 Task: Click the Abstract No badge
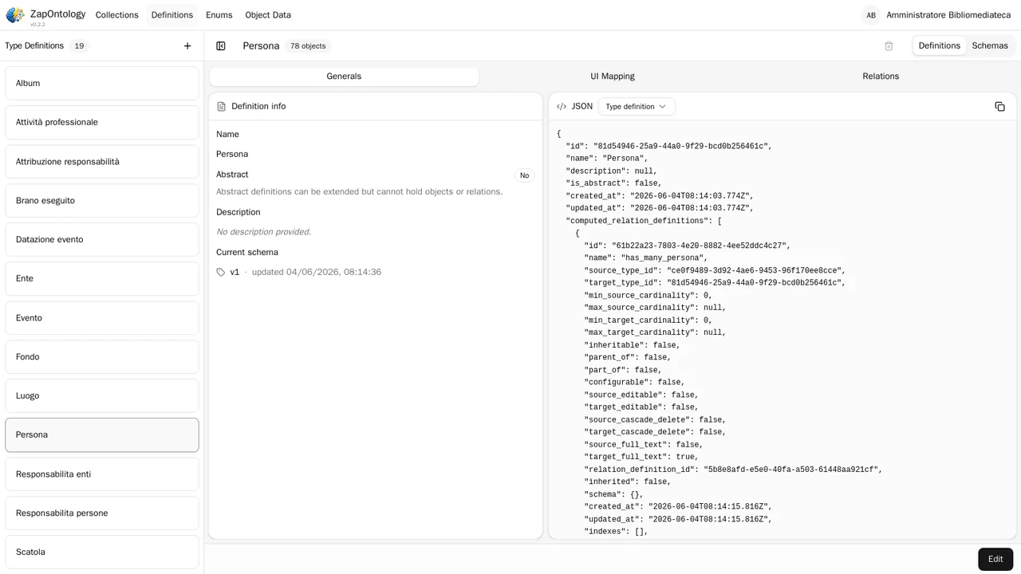pyautogui.click(x=524, y=175)
